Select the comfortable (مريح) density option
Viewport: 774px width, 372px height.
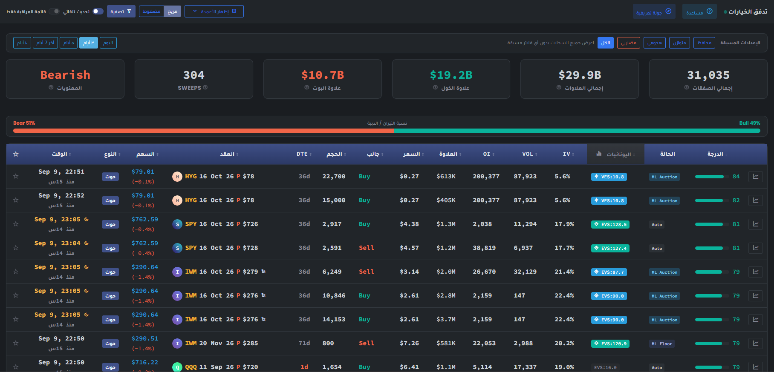point(172,11)
